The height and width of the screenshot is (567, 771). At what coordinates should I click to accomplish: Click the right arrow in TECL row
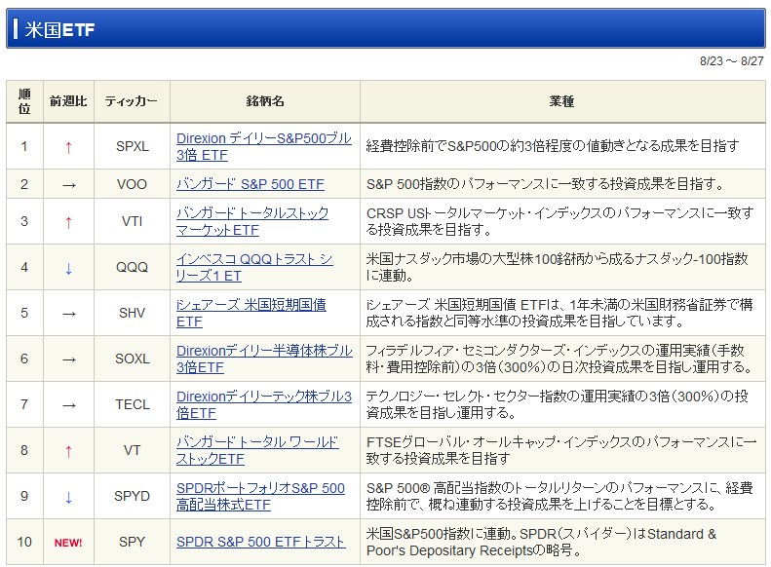coord(69,405)
